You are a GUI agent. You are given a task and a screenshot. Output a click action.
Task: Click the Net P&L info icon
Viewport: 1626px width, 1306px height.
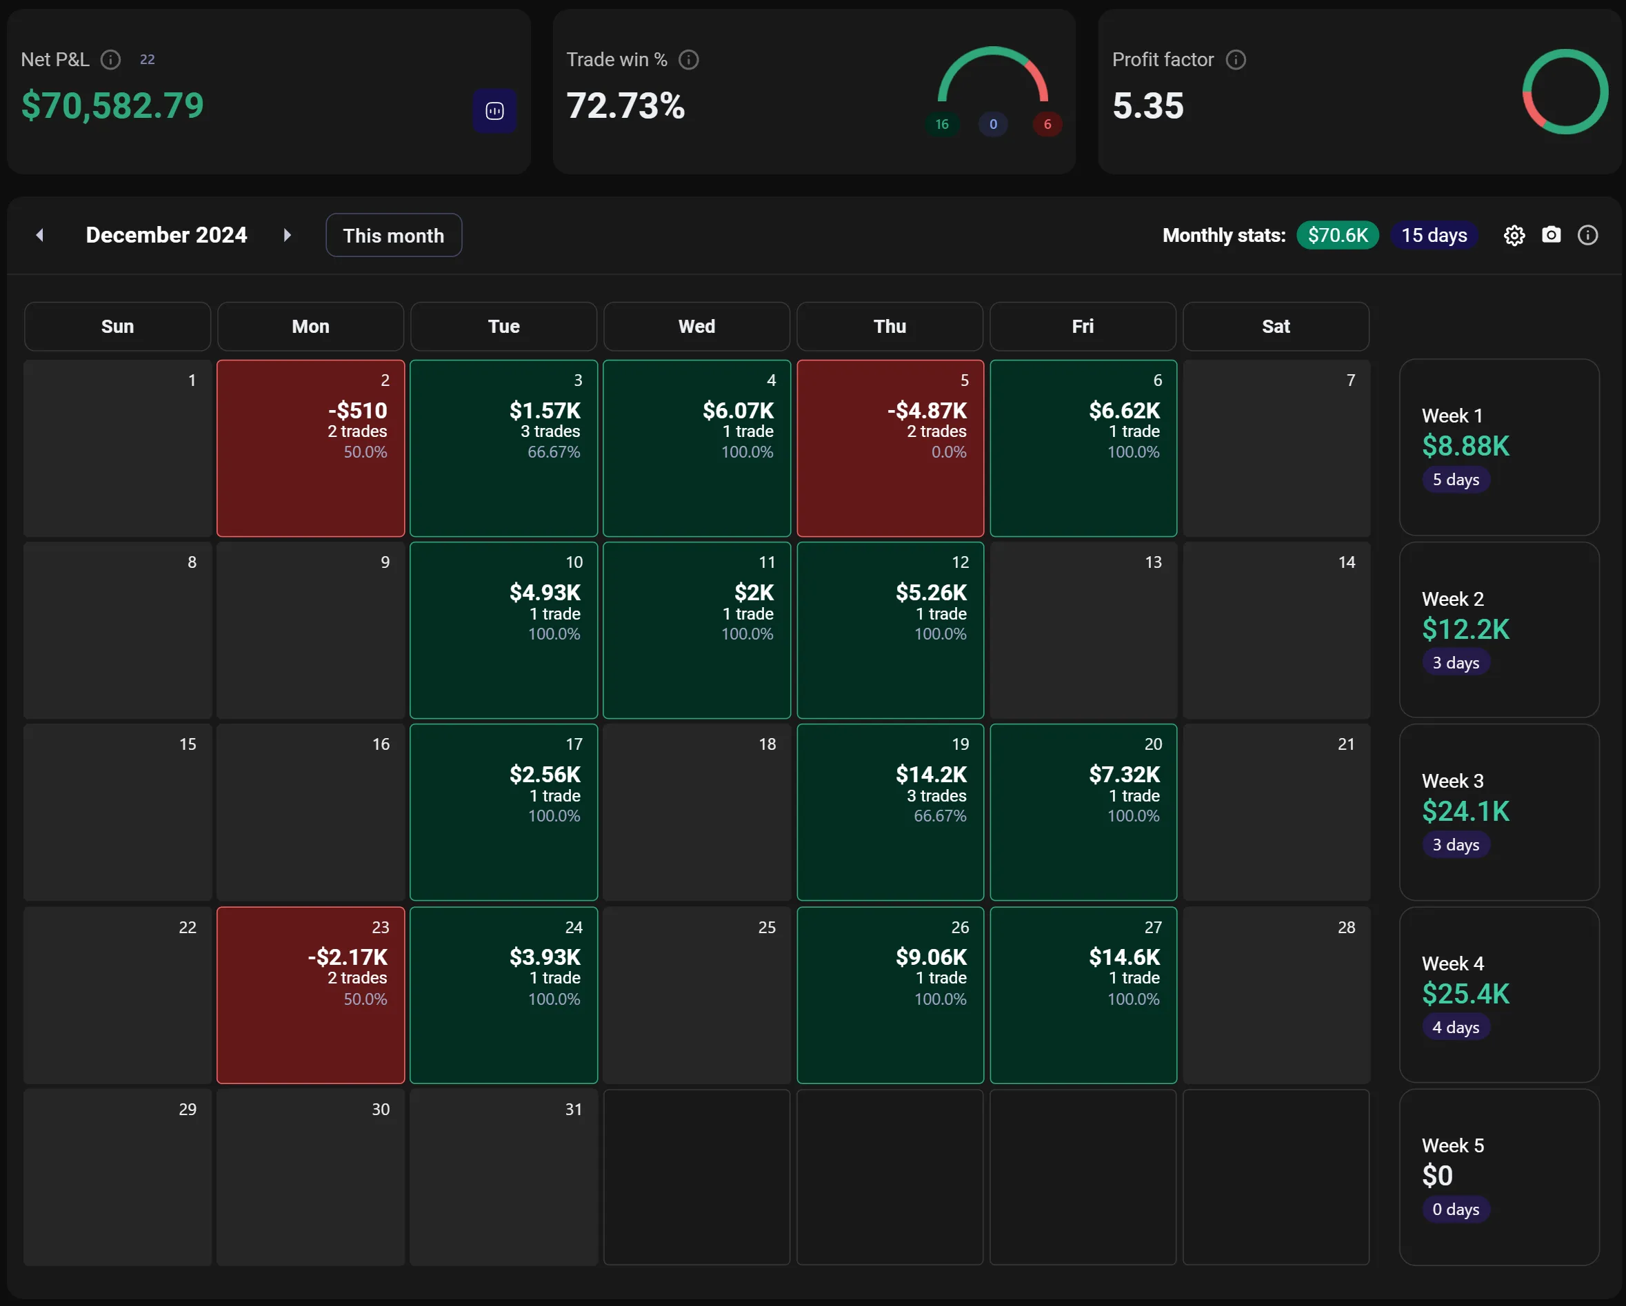[x=111, y=59]
